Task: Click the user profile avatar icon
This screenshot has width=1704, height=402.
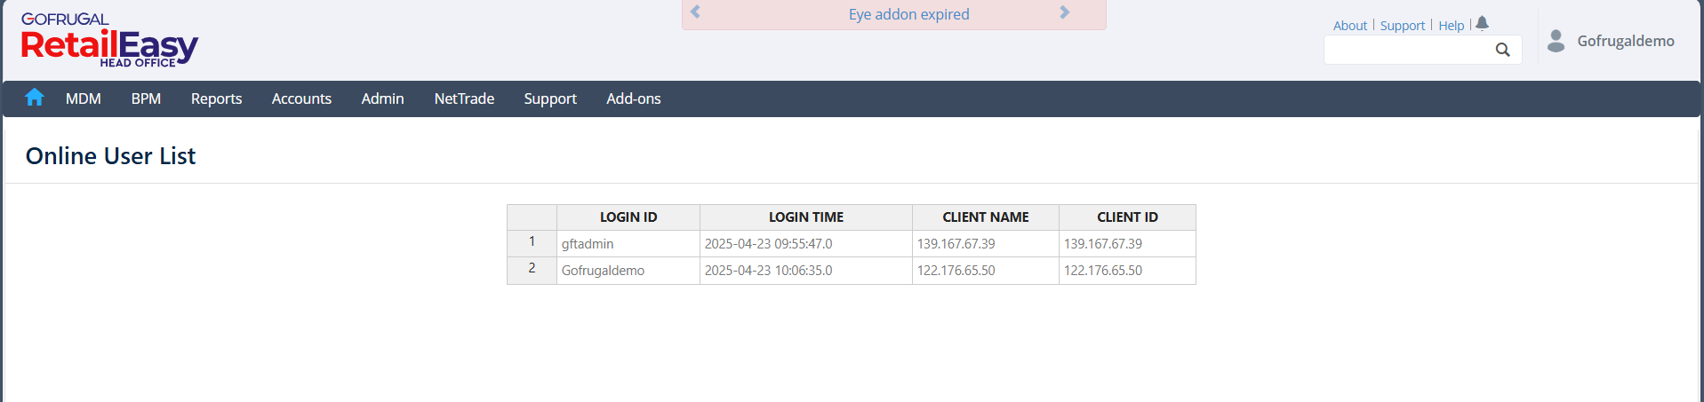Action: click(x=1556, y=41)
